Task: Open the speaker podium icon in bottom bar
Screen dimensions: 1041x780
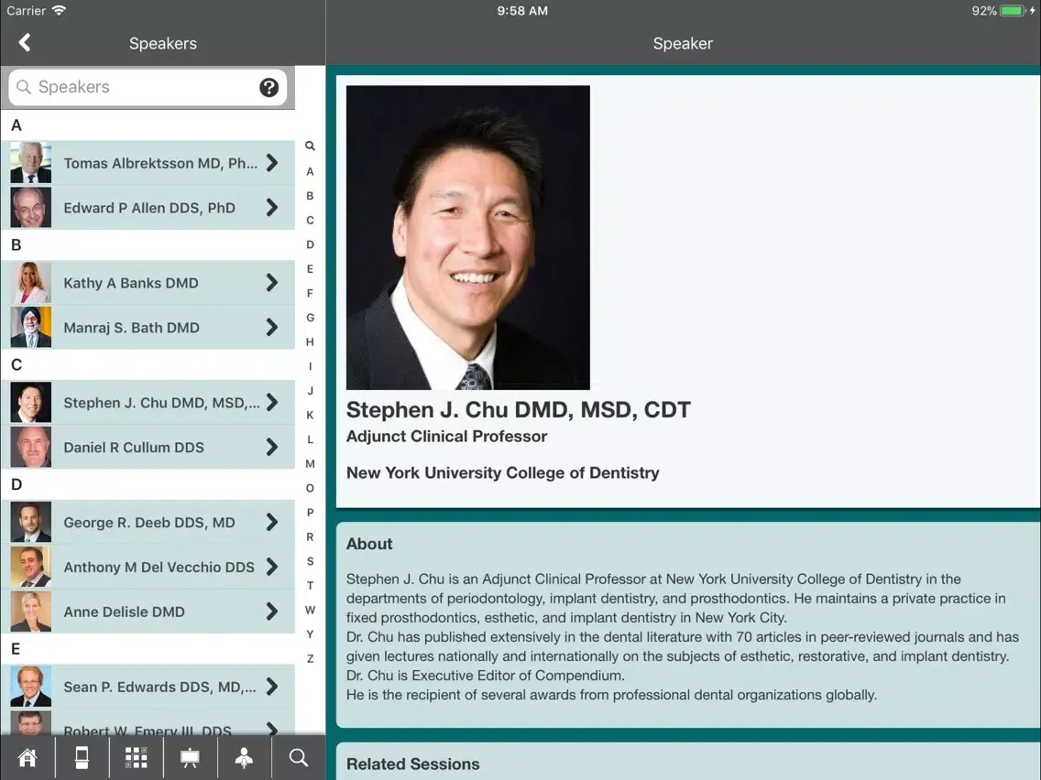Action: [245, 757]
